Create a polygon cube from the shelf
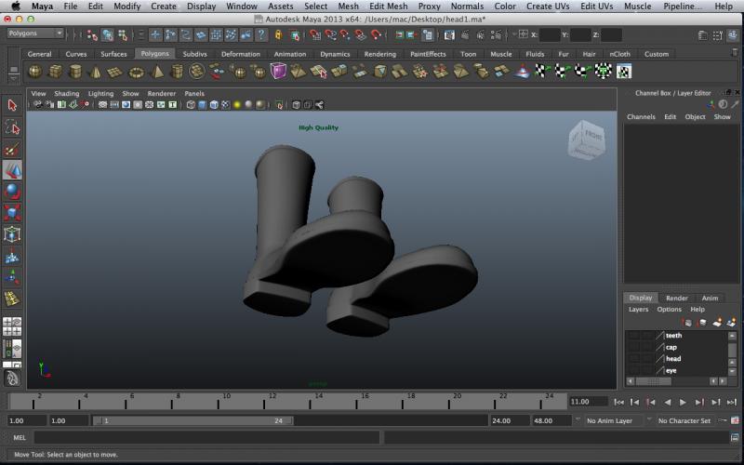 [x=55, y=72]
